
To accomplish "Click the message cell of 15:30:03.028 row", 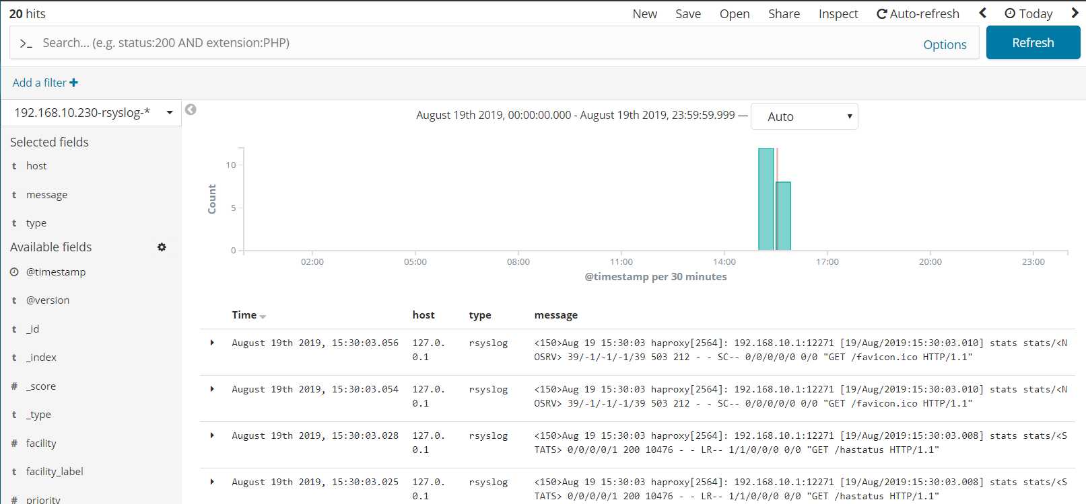I will [801, 442].
